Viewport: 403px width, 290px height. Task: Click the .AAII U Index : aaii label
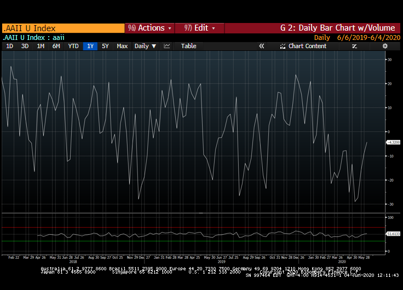(33, 38)
